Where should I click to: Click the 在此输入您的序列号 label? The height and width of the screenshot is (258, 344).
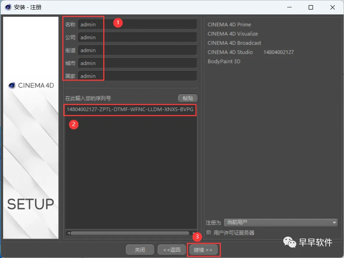[88, 98]
